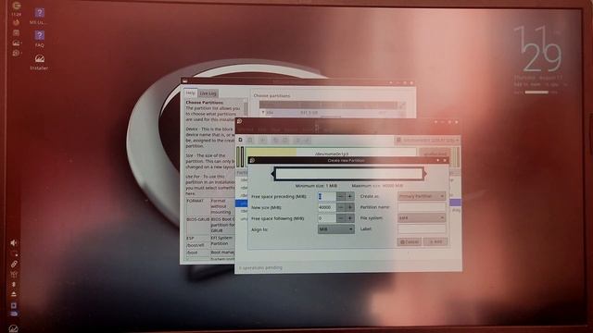Click the eject removable media tray icon
The height and width of the screenshot is (333, 593).
(14, 294)
